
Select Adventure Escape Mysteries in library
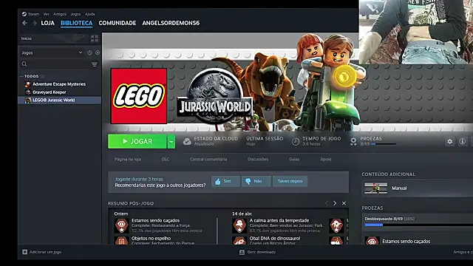59,84
